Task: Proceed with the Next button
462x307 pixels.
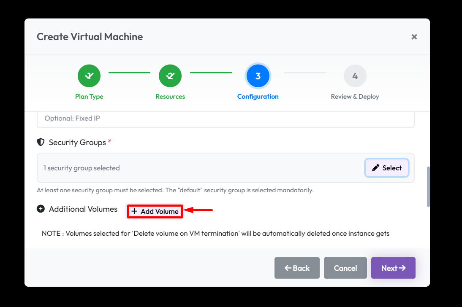Action: [x=393, y=268]
